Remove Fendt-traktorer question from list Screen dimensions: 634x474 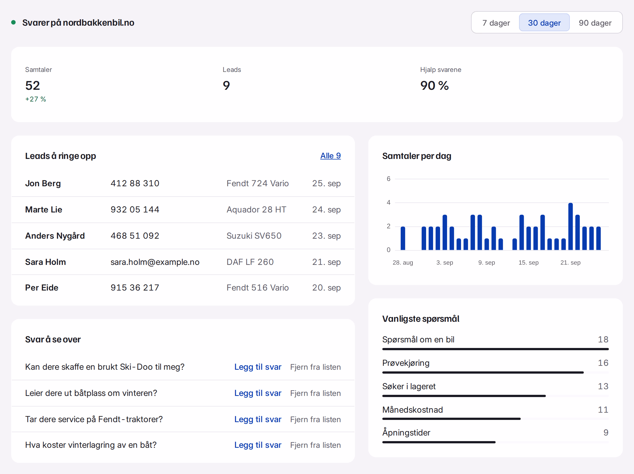tap(315, 419)
